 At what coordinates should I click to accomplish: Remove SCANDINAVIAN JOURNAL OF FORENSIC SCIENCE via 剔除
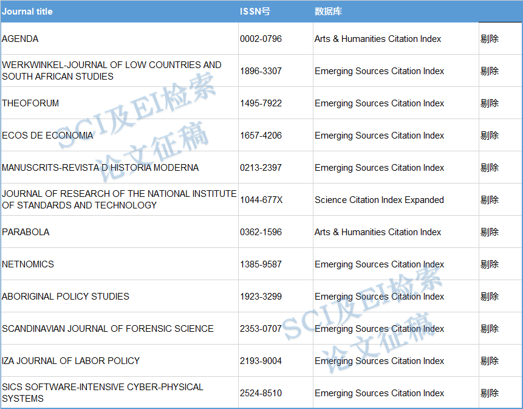[489, 329]
